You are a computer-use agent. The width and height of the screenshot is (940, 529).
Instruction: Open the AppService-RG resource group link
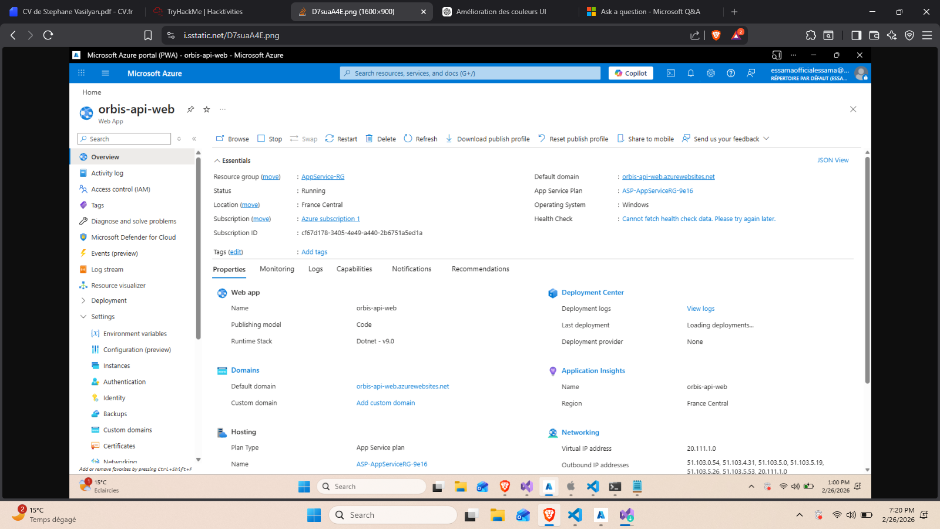pos(323,177)
